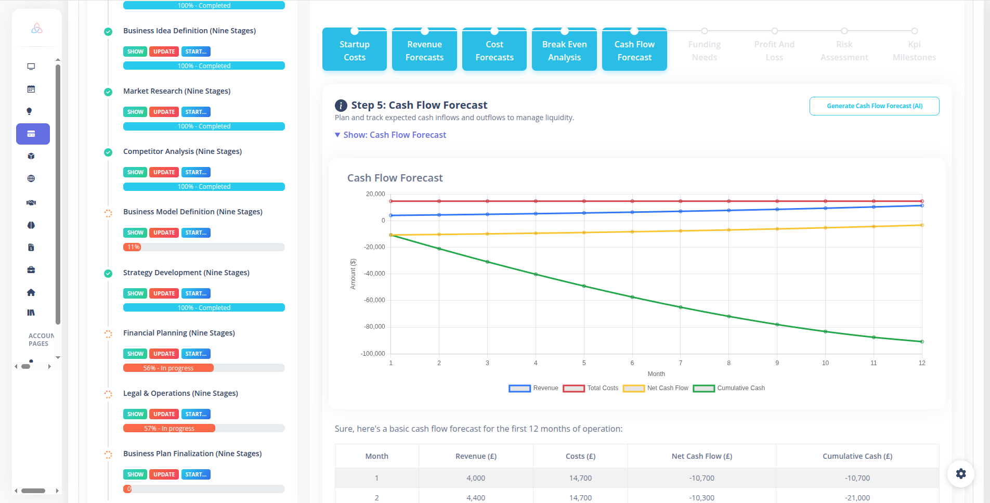Click the info icon beside Step 5 heading
Image resolution: width=990 pixels, height=503 pixels.
[x=341, y=106]
